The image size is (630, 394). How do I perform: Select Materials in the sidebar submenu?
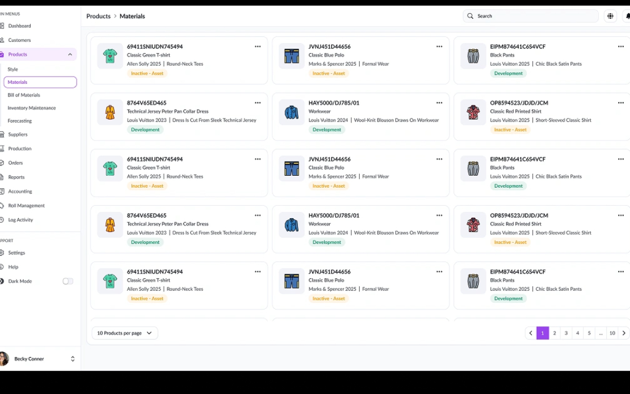(x=40, y=82)
